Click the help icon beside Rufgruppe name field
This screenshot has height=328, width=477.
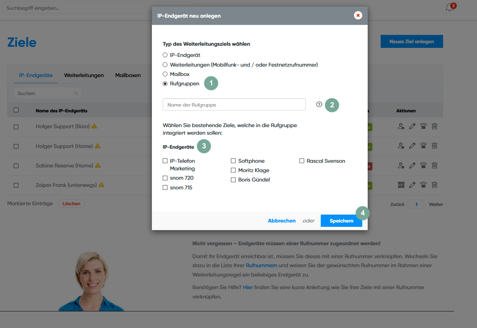[319, 104]
